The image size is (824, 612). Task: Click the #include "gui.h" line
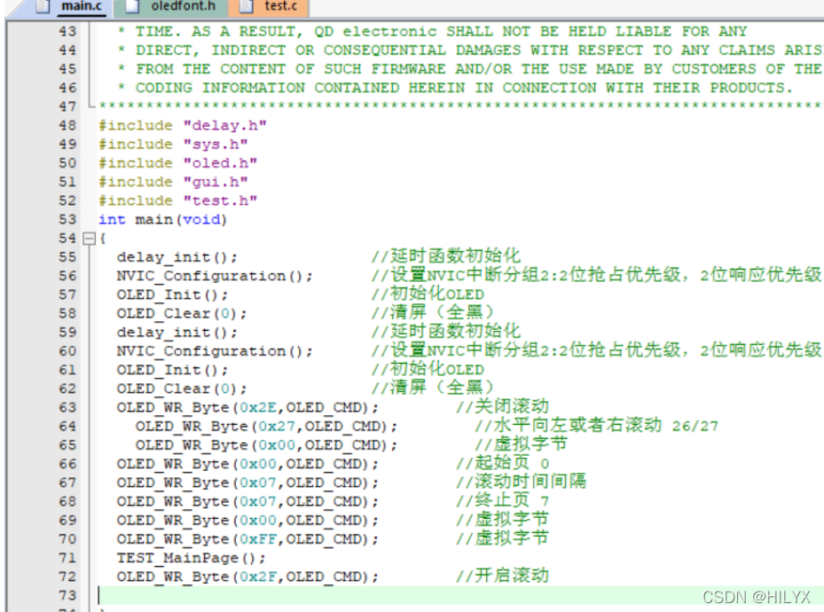(x=173, y=183)
